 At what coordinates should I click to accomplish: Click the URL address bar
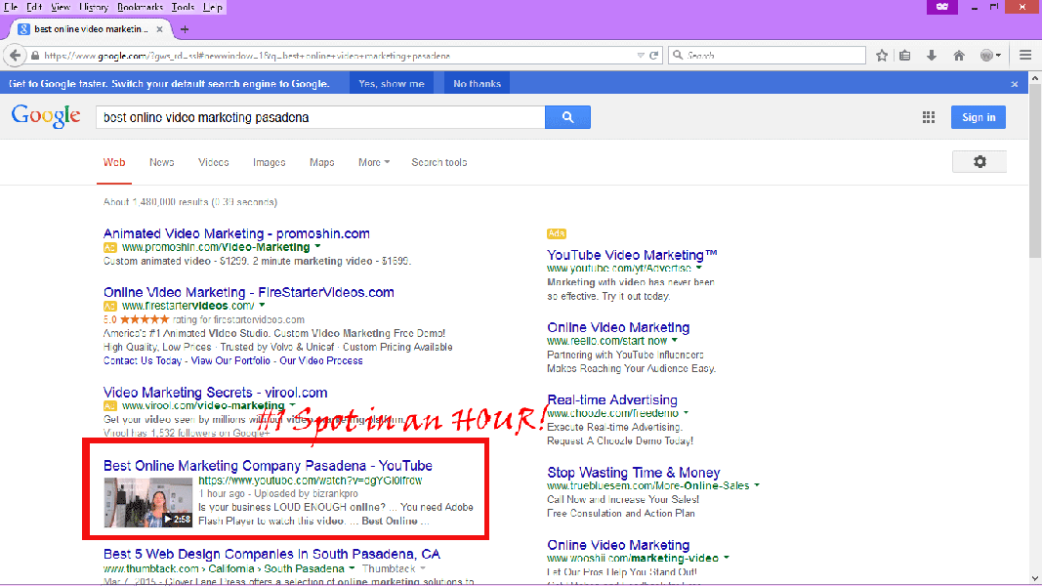(339, 56)
